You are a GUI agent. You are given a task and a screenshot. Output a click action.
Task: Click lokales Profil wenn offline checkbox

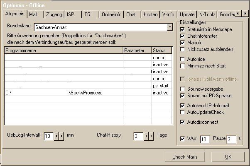point(182,79)
